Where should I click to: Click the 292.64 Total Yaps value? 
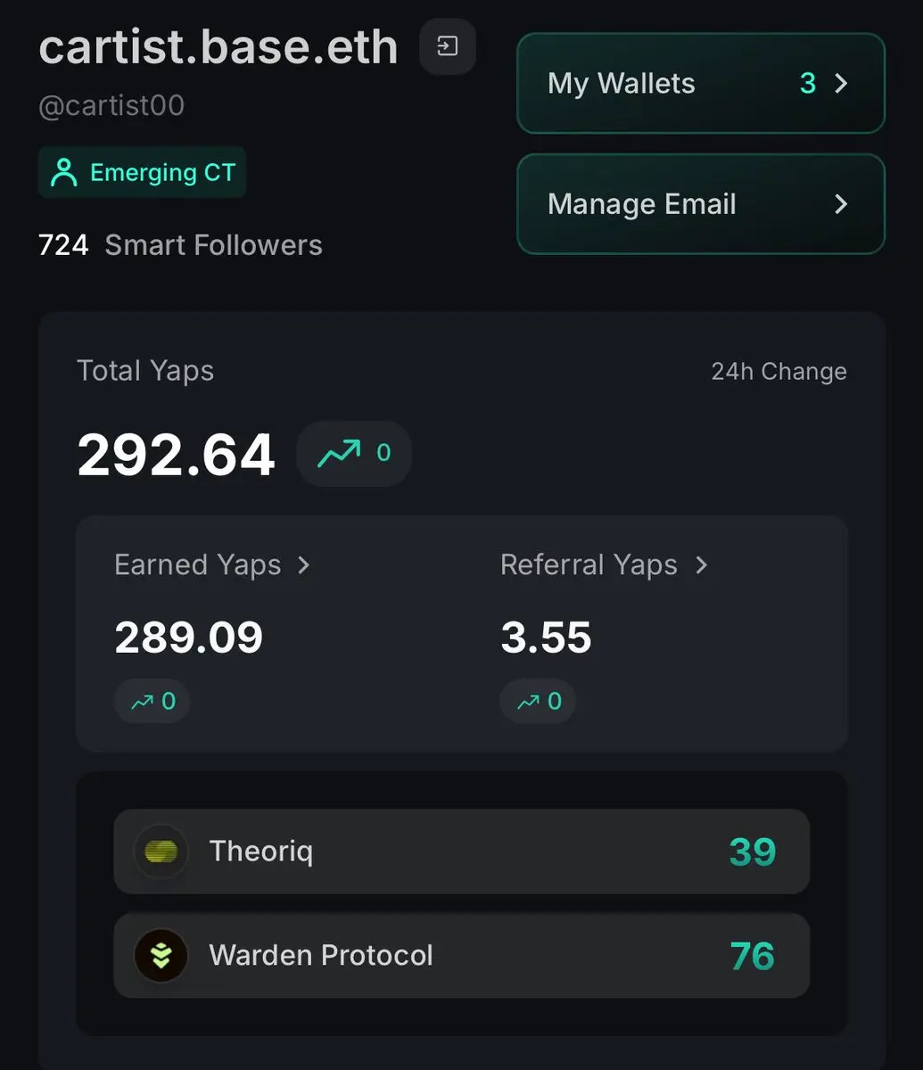coord(176,455)
